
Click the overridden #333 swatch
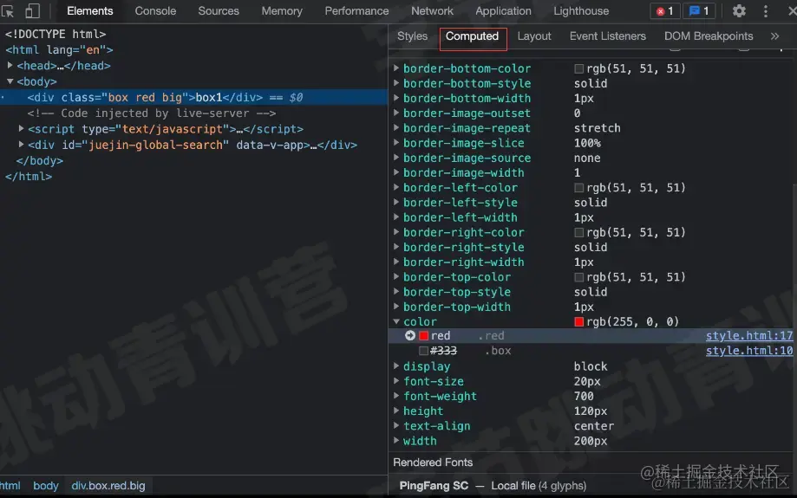pyautogui.click(x=423, y=350)
